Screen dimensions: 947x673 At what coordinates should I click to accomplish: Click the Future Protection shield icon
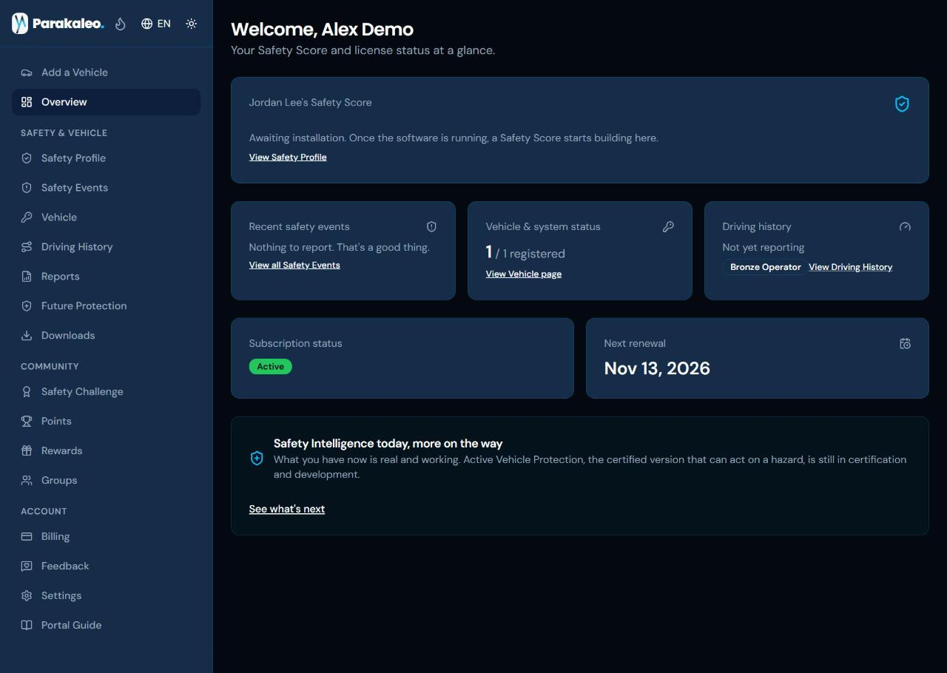tap(27, 306)
